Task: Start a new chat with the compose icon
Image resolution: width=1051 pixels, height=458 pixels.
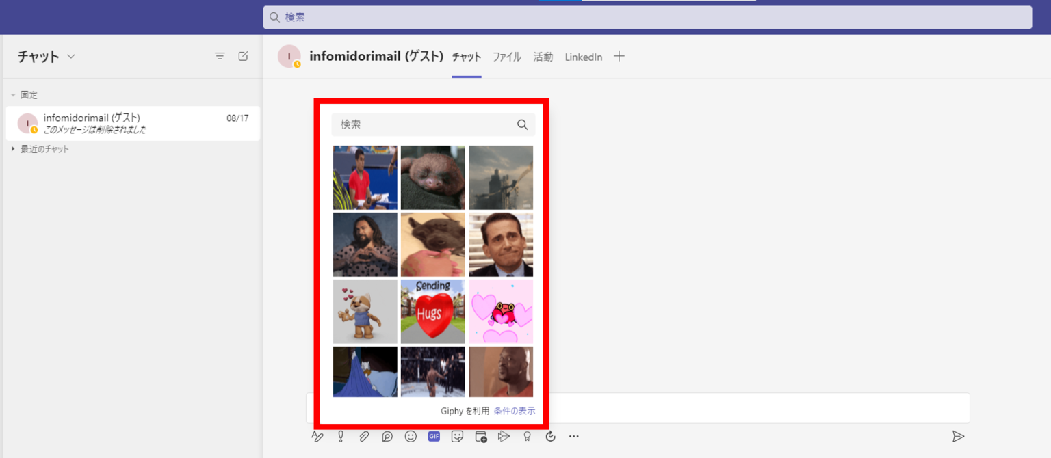Action: coord(243,56)
